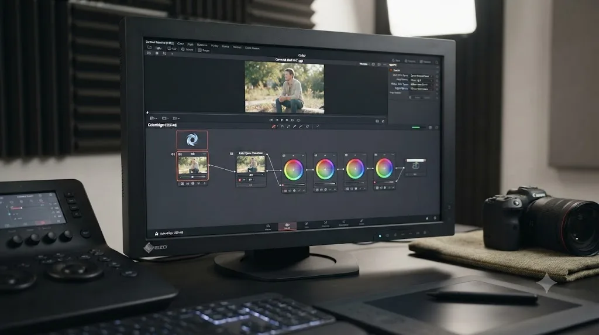
Task: Open the last page tab in bottom bar
Action: coord(362,222)
